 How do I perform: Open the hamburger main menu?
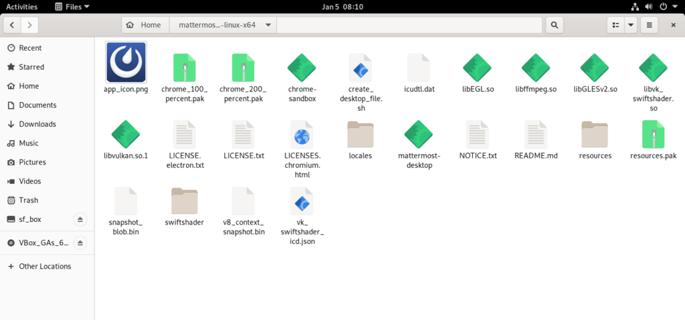(x=649, y=25)
